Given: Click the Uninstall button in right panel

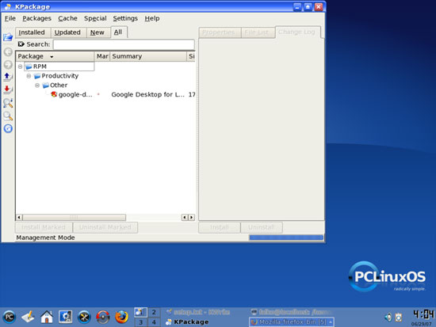Looking at the screenshot, I should [x=262, y=227].
